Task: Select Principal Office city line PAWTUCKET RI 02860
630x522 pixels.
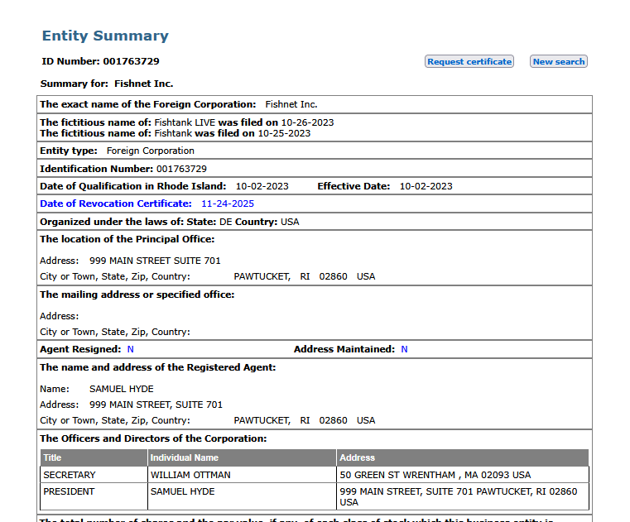Action: pos(304,276)
